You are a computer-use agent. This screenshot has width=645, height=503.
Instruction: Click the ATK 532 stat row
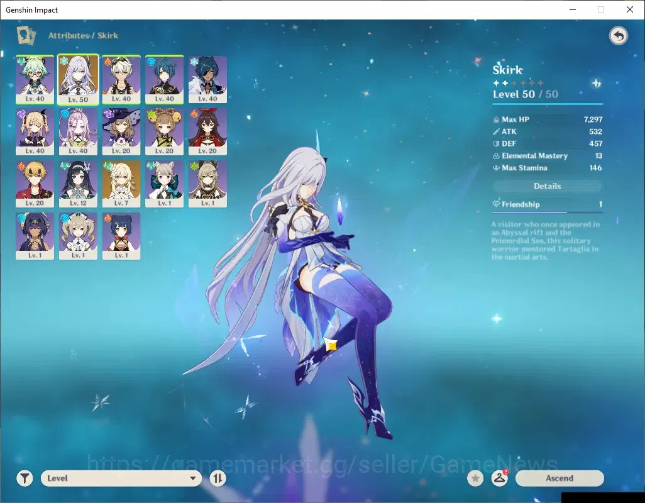(548, 131)
